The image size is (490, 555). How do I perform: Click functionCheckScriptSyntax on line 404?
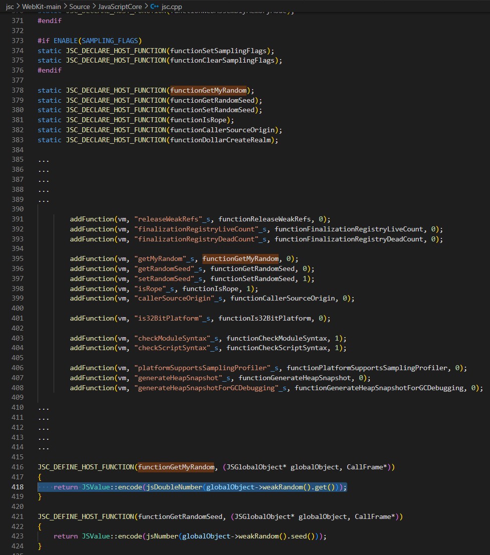point(277,348)
